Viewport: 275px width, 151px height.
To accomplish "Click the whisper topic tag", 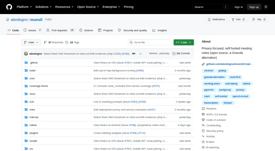I will [228, 103].
